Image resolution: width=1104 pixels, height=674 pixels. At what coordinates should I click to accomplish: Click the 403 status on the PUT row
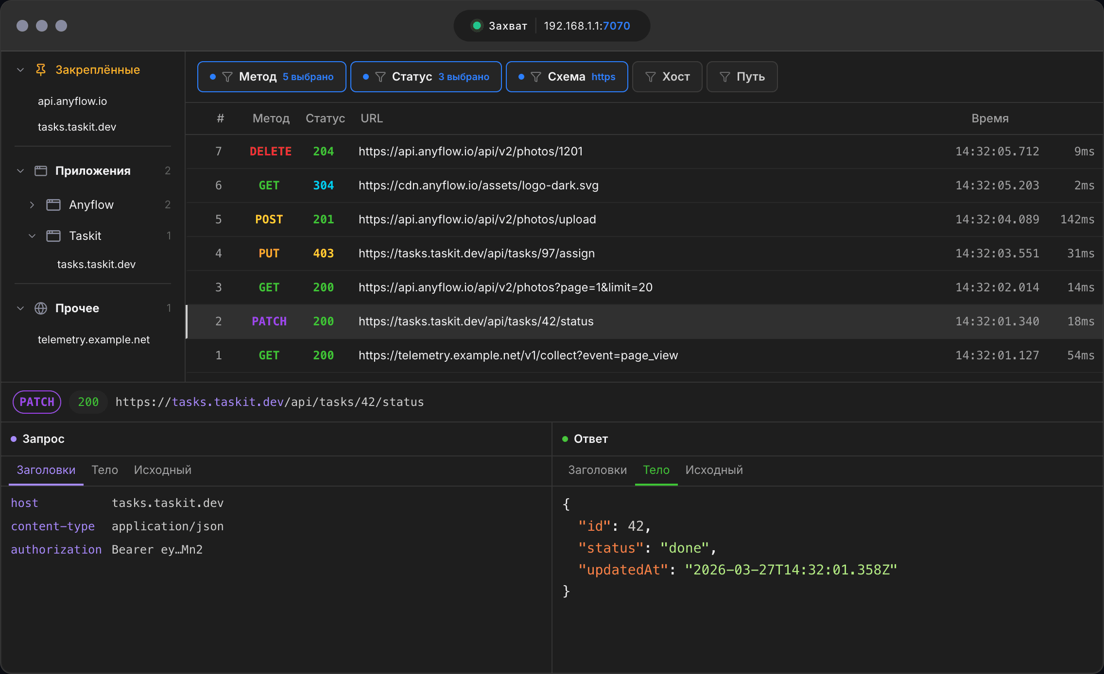324,253
